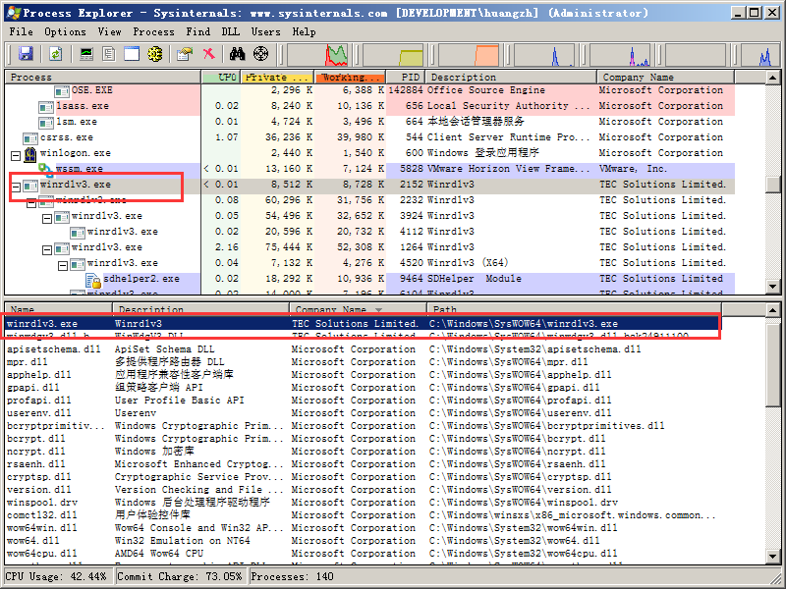This screenshot has width=786, height=589.
Task: Click the process list scroll up arrow
Action: click(x=772, y=78)
